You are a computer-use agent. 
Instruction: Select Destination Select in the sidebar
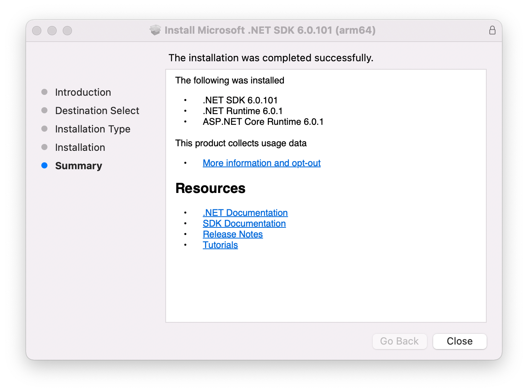point(97,110)
